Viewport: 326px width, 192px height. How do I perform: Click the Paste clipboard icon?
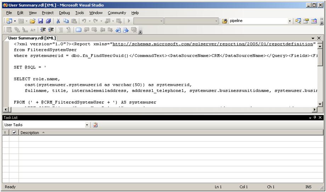pos(74,21)
